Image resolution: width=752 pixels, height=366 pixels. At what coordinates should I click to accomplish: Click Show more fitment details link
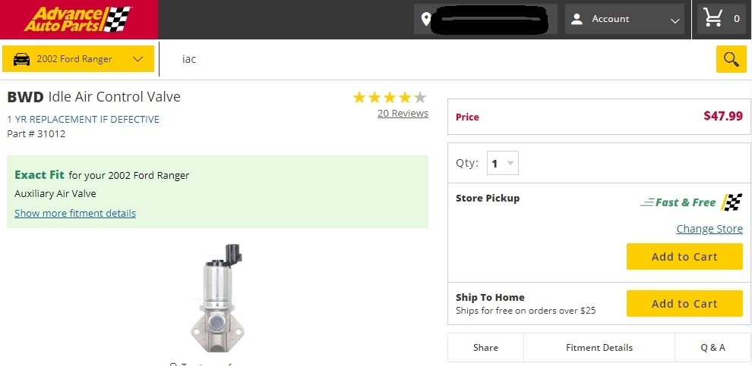pyautogui.click(x=75, y=213)
